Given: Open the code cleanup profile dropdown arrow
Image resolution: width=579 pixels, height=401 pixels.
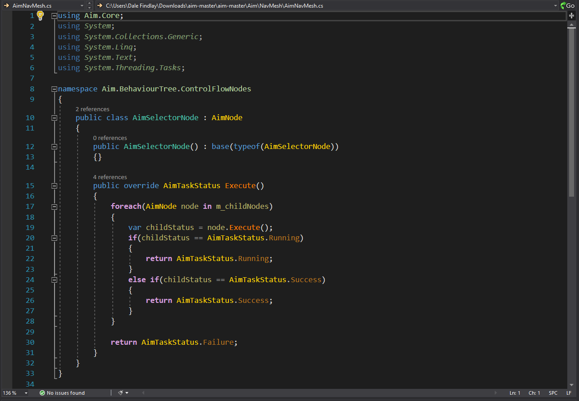Looking at the screenshot, I should tap(127, 393).
